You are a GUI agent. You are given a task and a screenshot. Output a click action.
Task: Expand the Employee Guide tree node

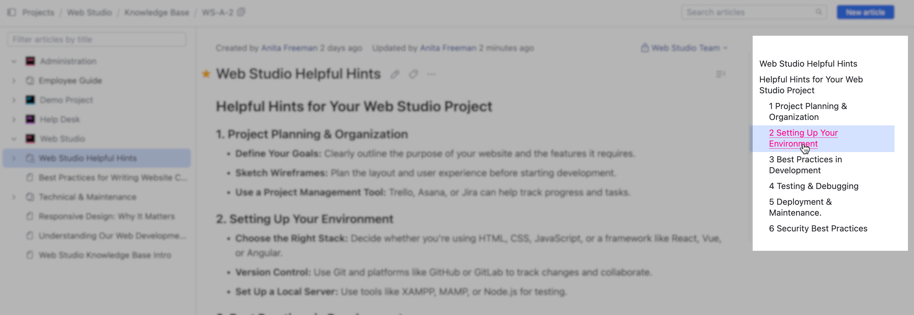(14, 81)
